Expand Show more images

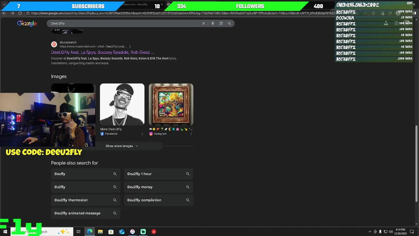point(122,146)
